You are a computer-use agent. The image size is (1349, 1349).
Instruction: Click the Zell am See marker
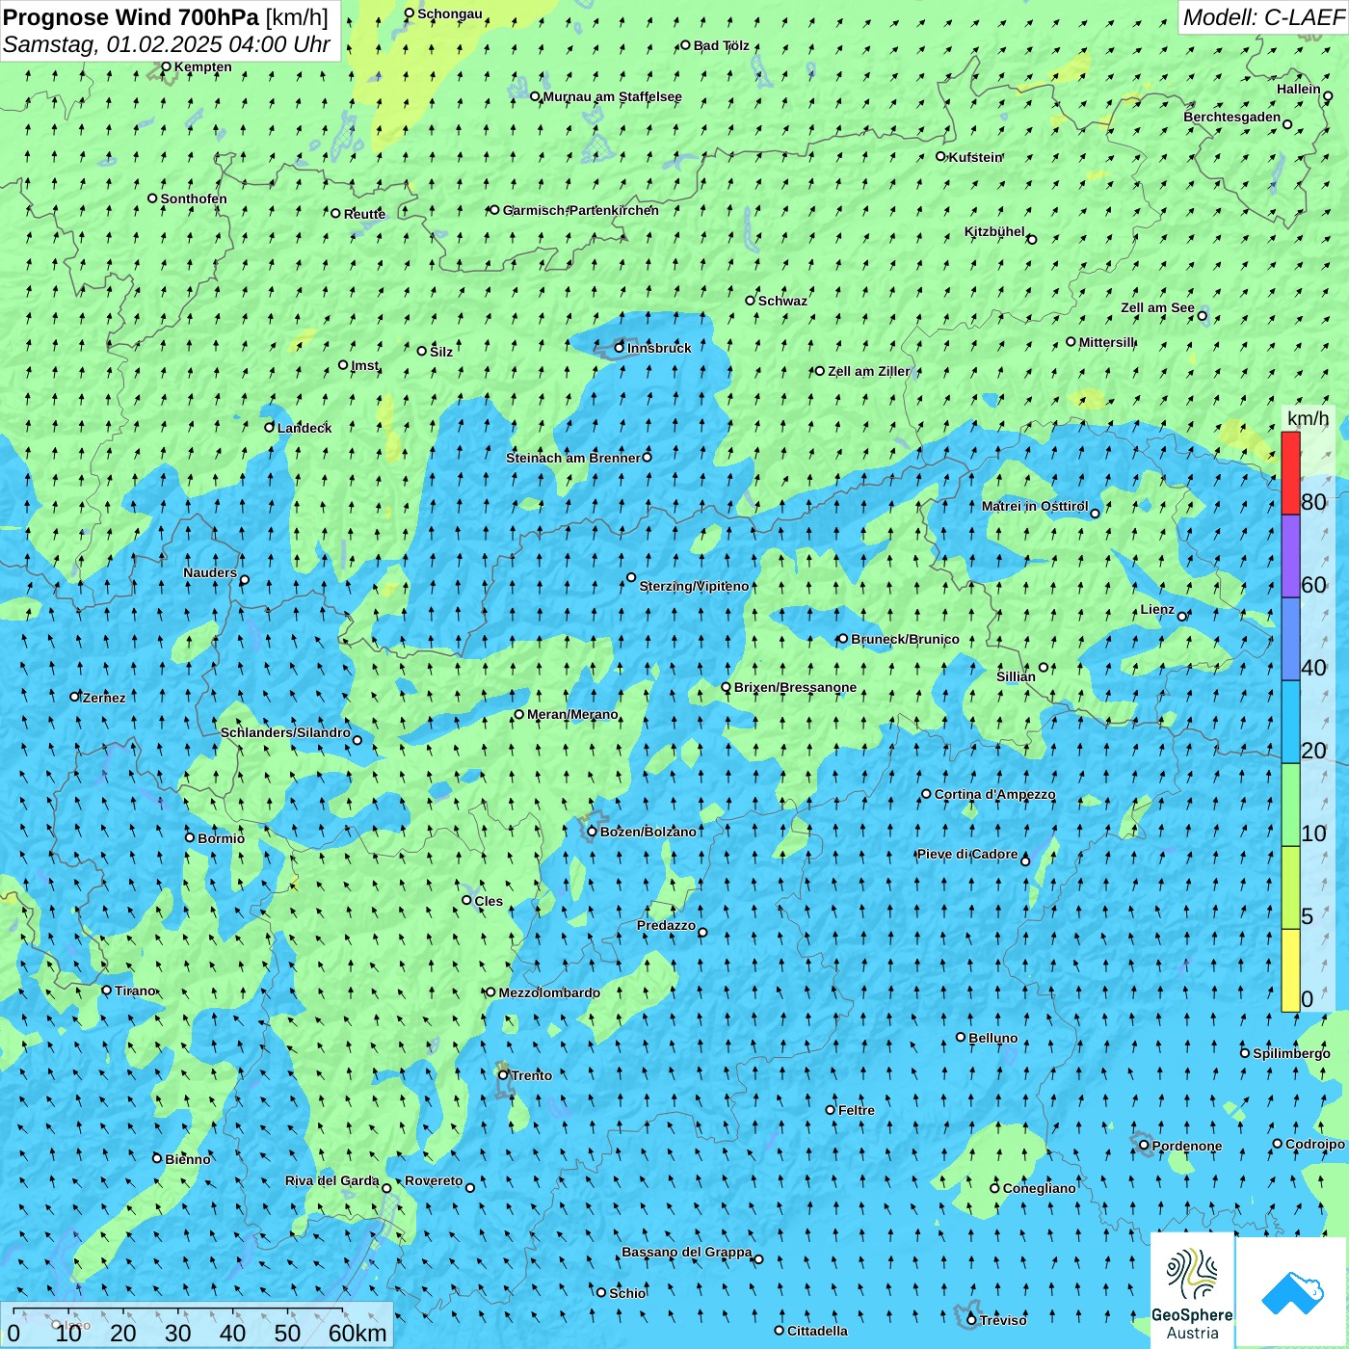tap(1202, 315)
